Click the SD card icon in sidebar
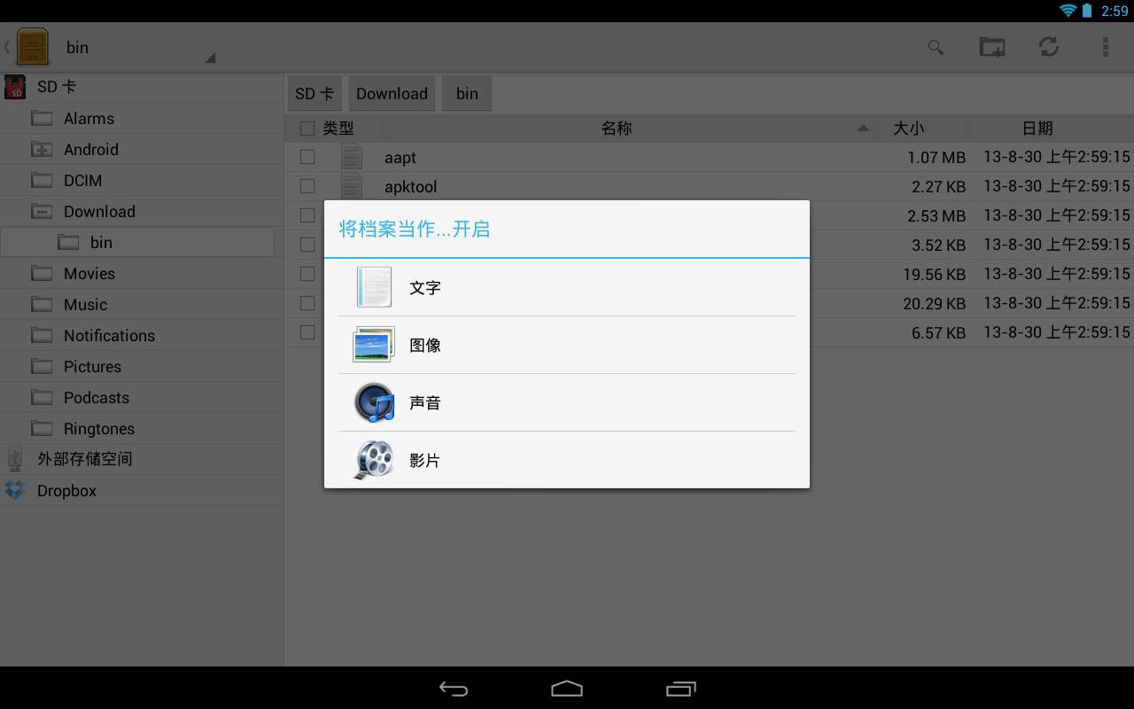 [15, 87]
